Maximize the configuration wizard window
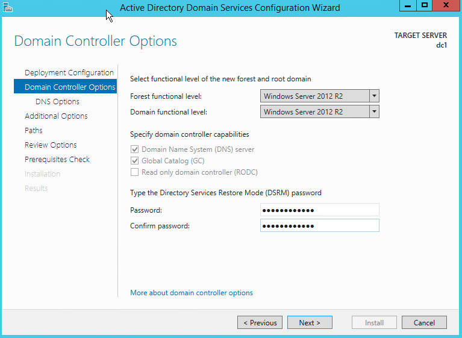Screen dimensions: 462x338 425,6
